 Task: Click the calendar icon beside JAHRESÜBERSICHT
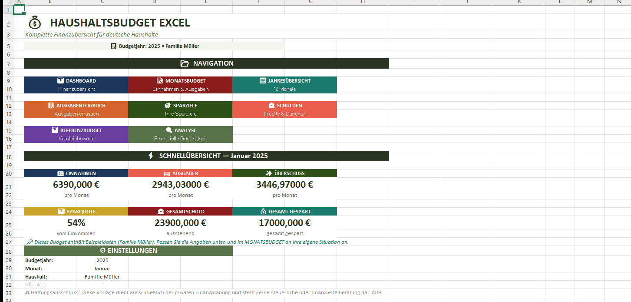tap(263, 81)
